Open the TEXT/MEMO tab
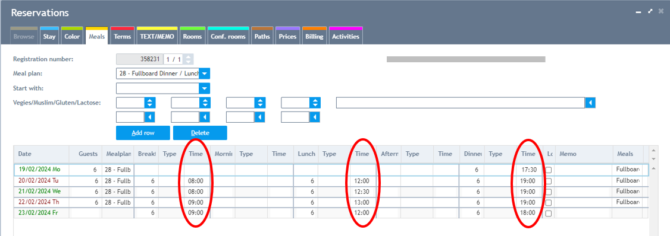670x236 pixels. [x=157, y=36]
